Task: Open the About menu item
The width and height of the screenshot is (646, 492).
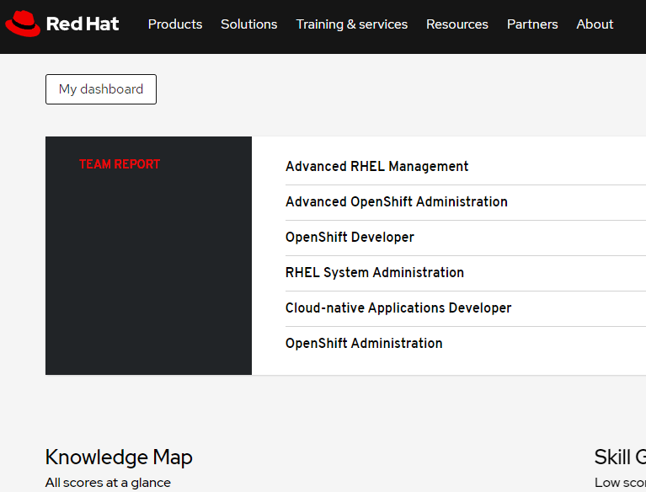Action: 595,24
